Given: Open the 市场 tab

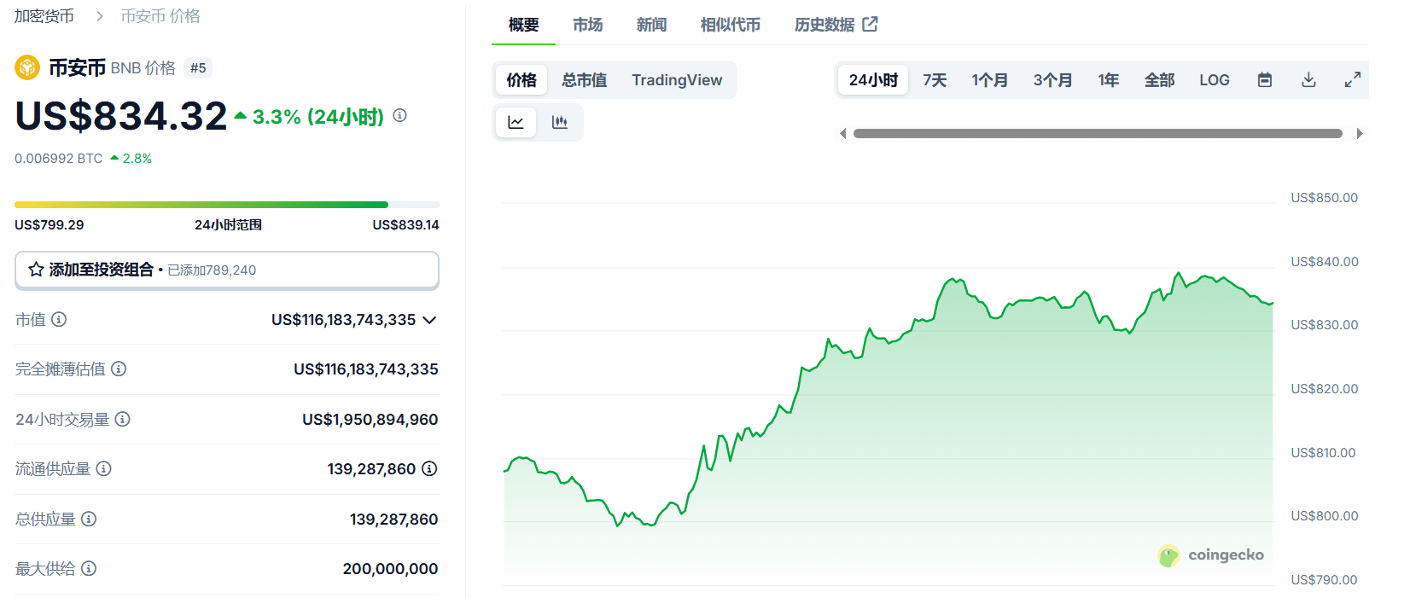Looking at the screenshot, I should (x=587, y=25).
